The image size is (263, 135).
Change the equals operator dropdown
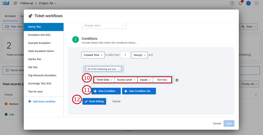coord(145,80)
